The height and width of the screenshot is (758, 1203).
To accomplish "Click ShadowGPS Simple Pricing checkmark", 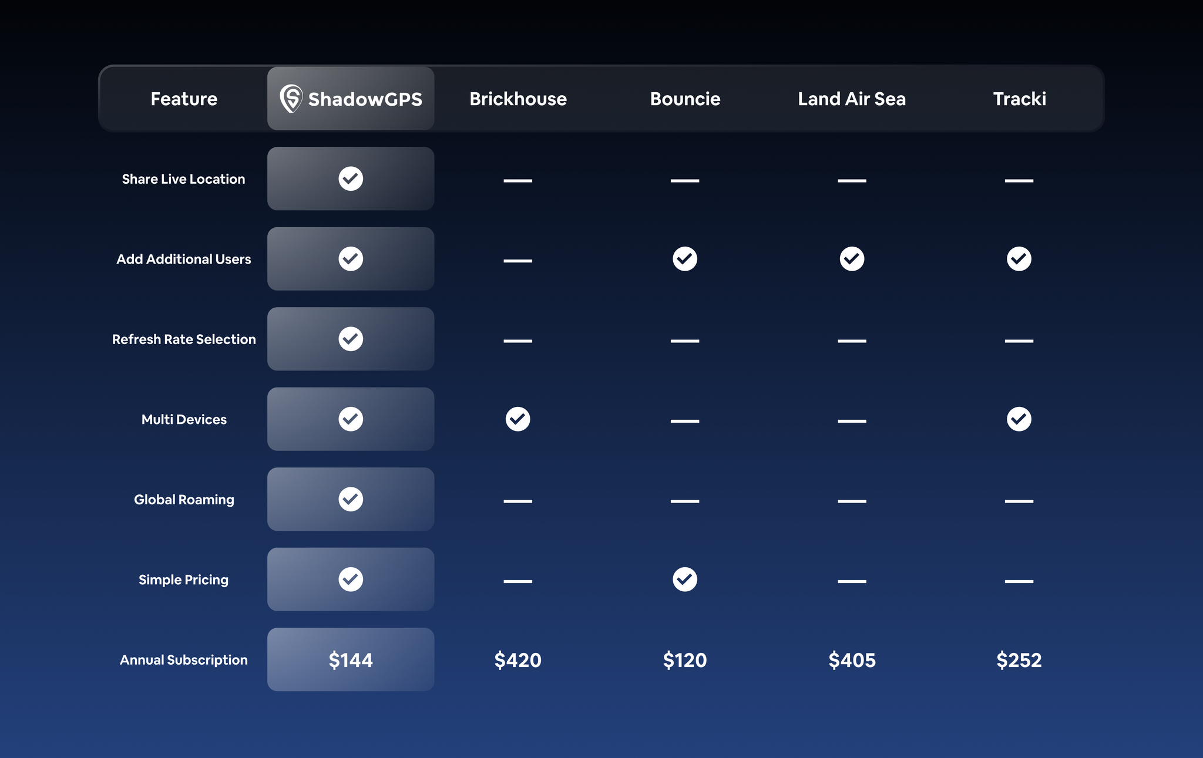I will point(351,580).
